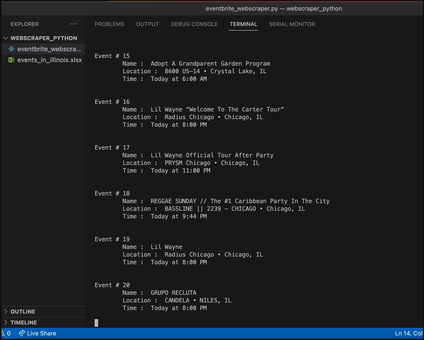Click "Lil Wayne Official Tour After Party" text
The height and width of the screenshot is (340, 424).
[x=212, y=155]
